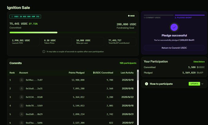Click the avatar icon for account 0xd7ba...5d46
This screenshot has width=208, height=125.
(21, 123)
